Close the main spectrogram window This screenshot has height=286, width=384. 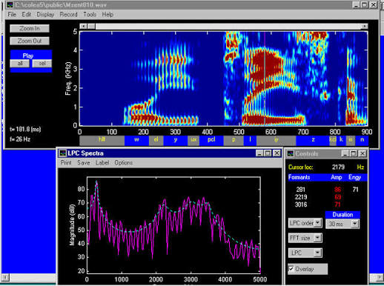click(x=374, y=5)
